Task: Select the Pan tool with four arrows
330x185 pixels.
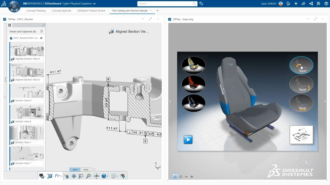Action: point(74,176)
